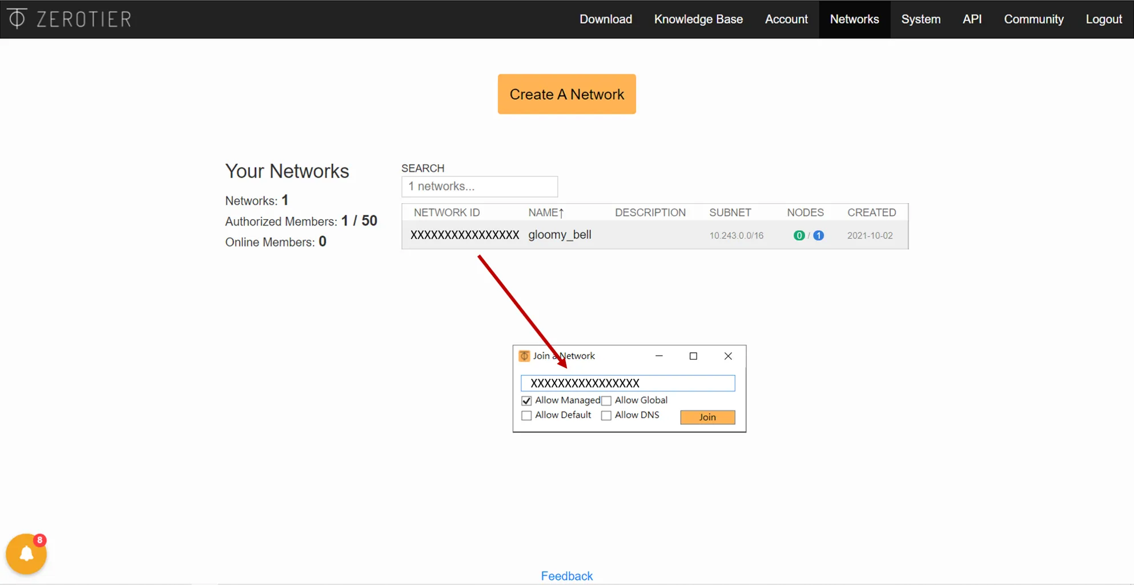Uncheck the Allow Managed checkbox
Screen dimensions: 1134x585
click(x=526, y=401)
